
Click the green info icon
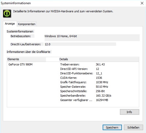point(7,14)
